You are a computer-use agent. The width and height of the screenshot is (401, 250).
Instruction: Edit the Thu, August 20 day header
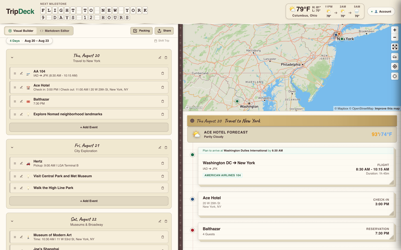[x=160, y=57]
